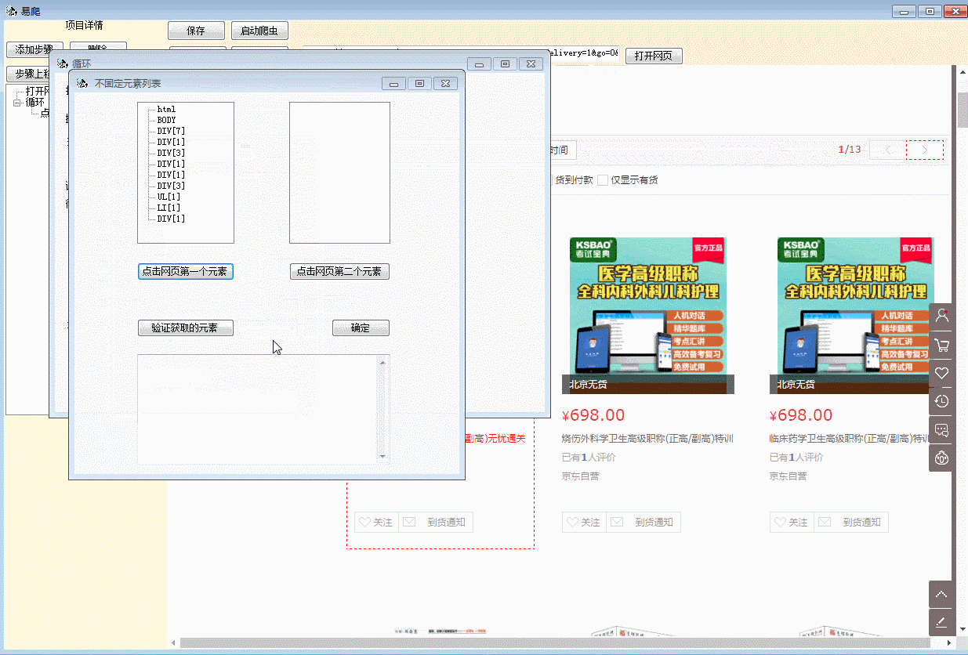Viewport: 968px width, 655px height.
Task: Click the 保存 button
Action: [x=196, y=31]
